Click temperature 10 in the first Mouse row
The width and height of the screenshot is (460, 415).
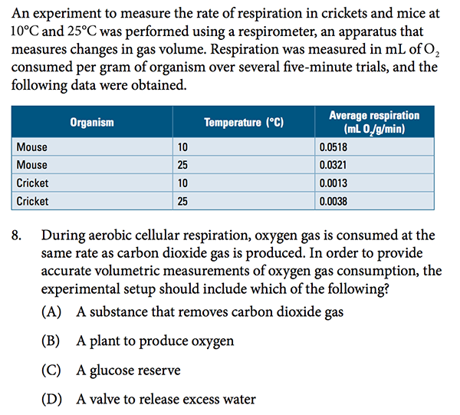182,147
